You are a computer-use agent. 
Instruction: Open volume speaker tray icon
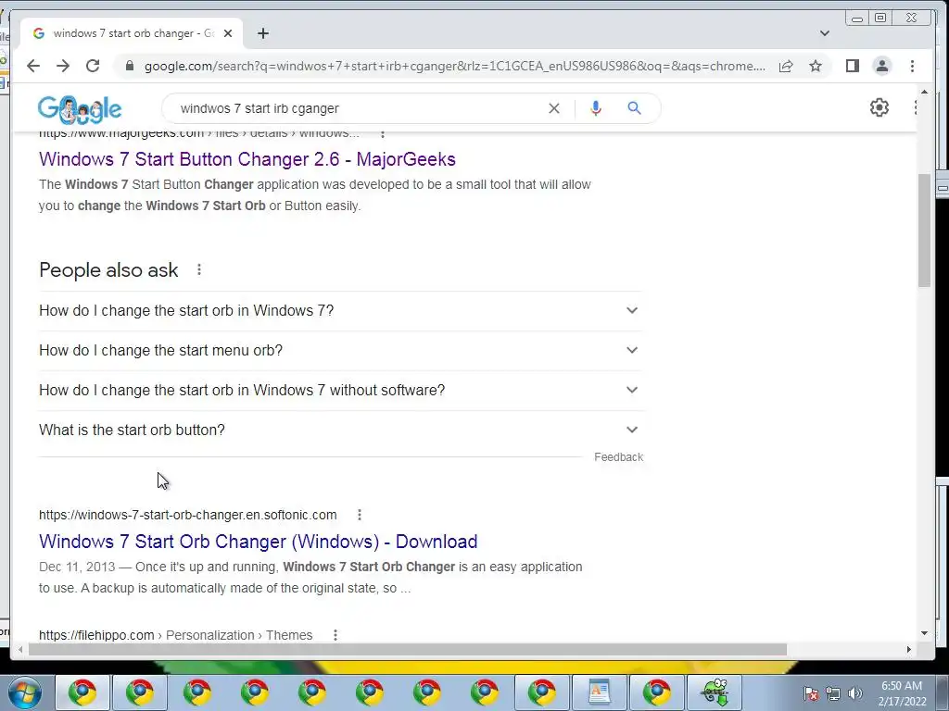855,693
